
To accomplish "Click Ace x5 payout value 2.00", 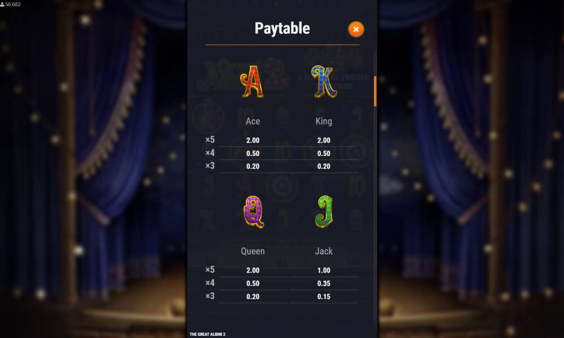I will 253,140.
